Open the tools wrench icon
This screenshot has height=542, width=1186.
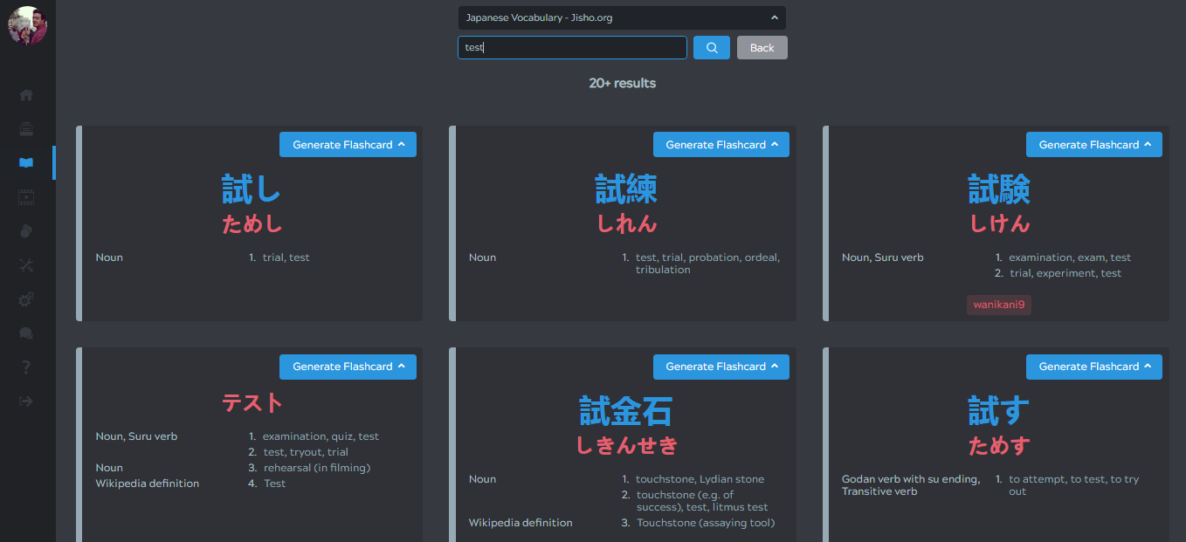(26, 264)
